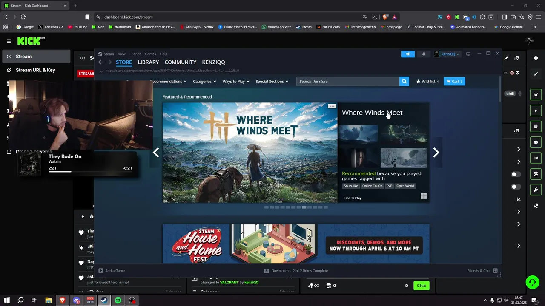Screen dimensions: 545x306
Task: Expand the topmost chevron row in Kick panel
Action: [x=519, y=149]
